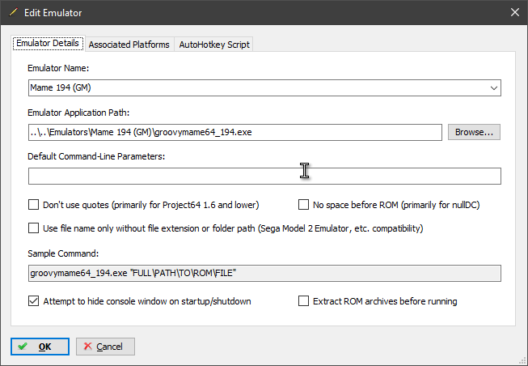Enable Use file name only without extension
This screenshot has height=366, width=528.
34,228
